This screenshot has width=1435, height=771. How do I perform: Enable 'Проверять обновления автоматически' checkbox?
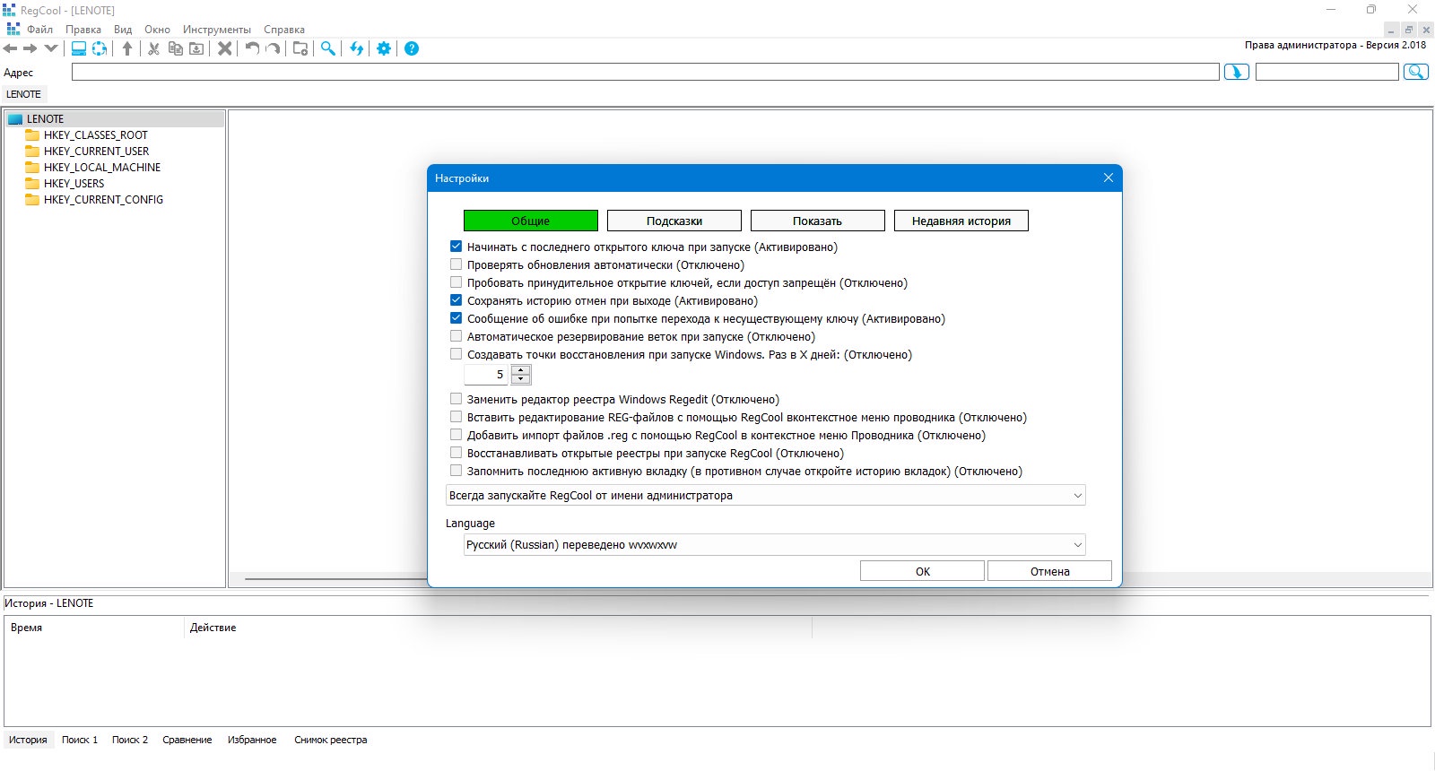pyautogui.click(x=456, y=264)
